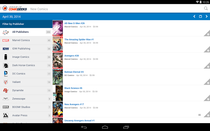Android home navigation button
The height and width of the screenshot is (131, 210).
(105, 127)
